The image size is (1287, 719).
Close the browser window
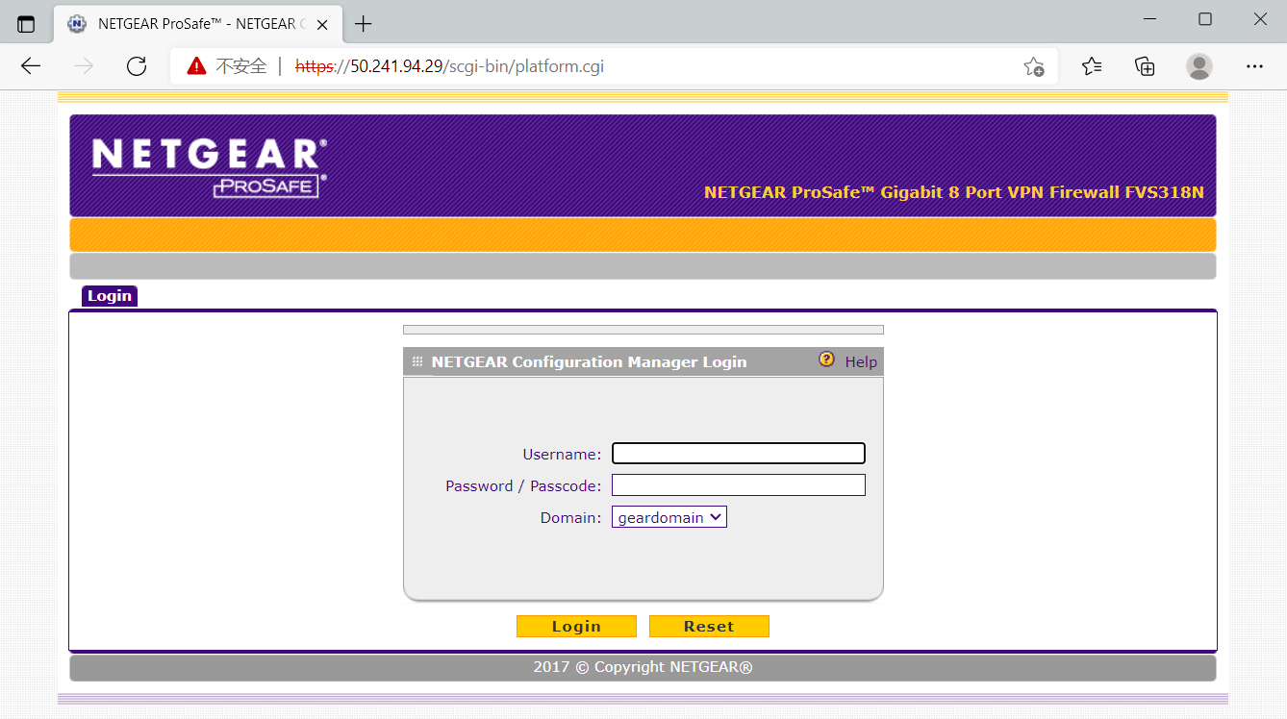1260,19
